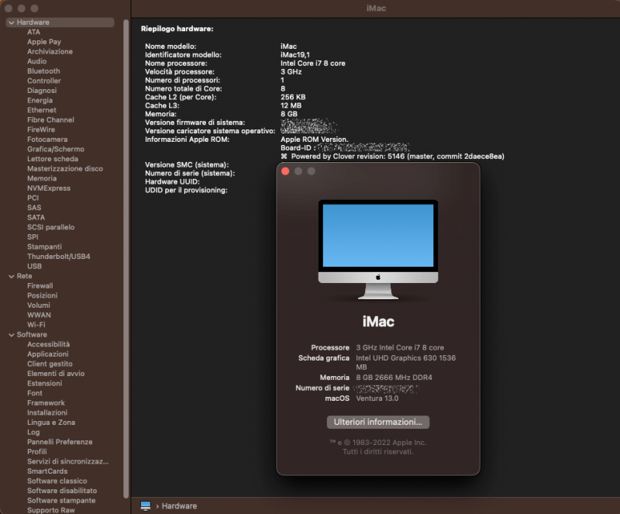620x514 pixels.
Task: Select SAS in the sidebar
Action: (x=34, y=208)
